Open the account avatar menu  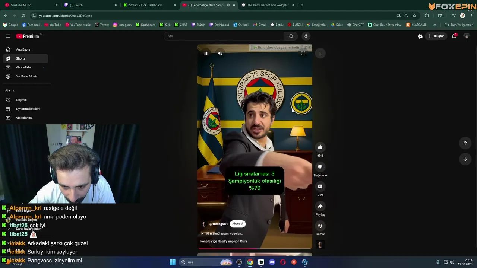466,36
